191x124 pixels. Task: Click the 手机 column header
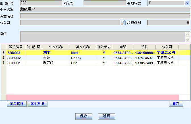tap(144, 47)
